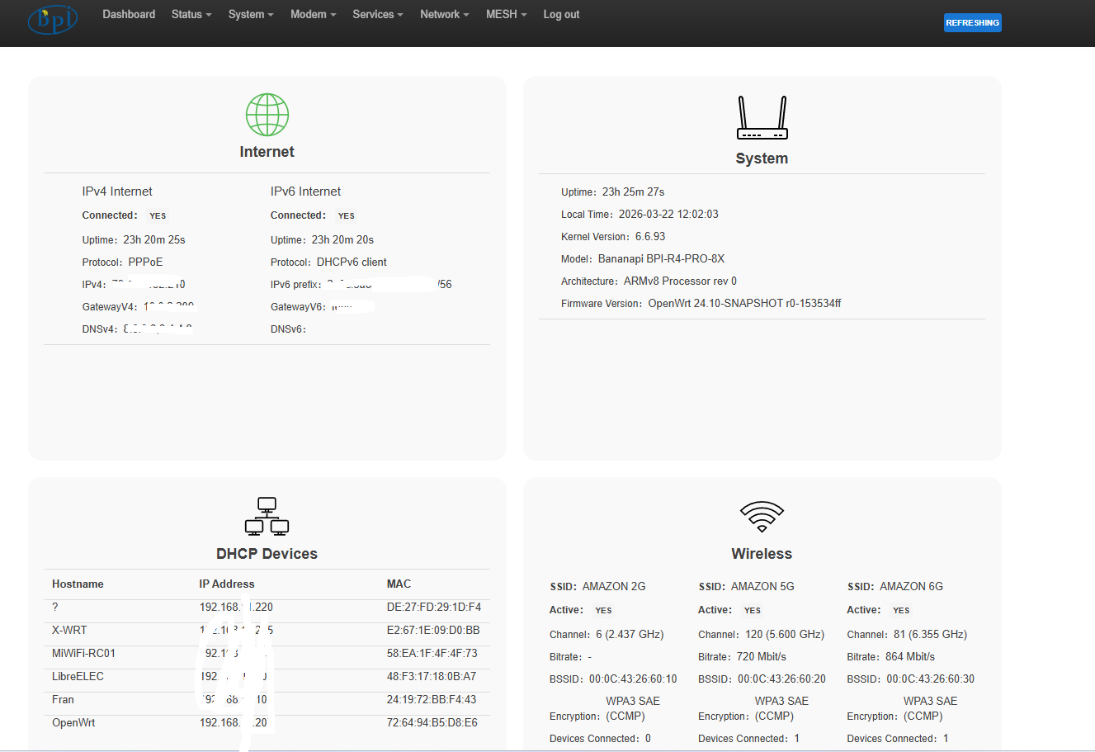Click the IPv6 Connected YES badge
Image resolution: width=1095 pixels, height=752 pixels.
pos(346,216)
